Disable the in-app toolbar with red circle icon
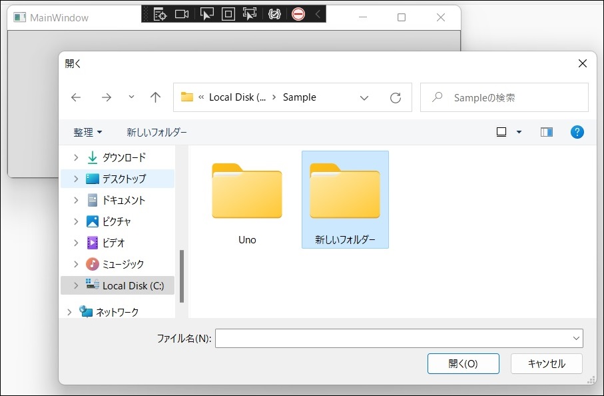Viewport: 604px width, 396px height. (x=298, y=13)
